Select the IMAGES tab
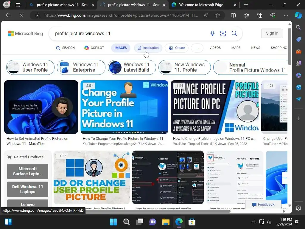The image size is (305, 229). point(121,48)
